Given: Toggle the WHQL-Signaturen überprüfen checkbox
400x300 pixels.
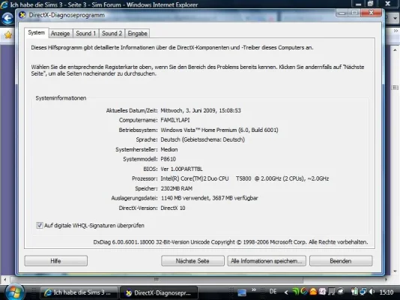Looking at the screenshot, I should pos(40,225).
